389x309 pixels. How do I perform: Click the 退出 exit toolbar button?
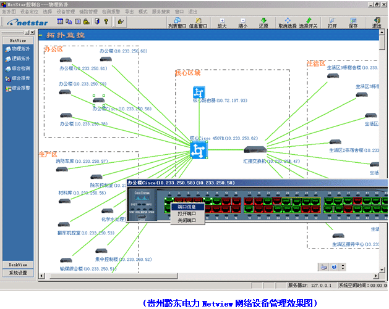(377, 23)
